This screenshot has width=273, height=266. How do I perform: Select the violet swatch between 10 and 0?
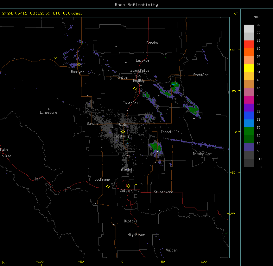click(x=249, y=147)
